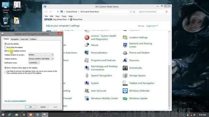The width and height of the screenshot is (209, 117).
Task: Launch Internet Explorer from the taskbar
Action: 9,115
